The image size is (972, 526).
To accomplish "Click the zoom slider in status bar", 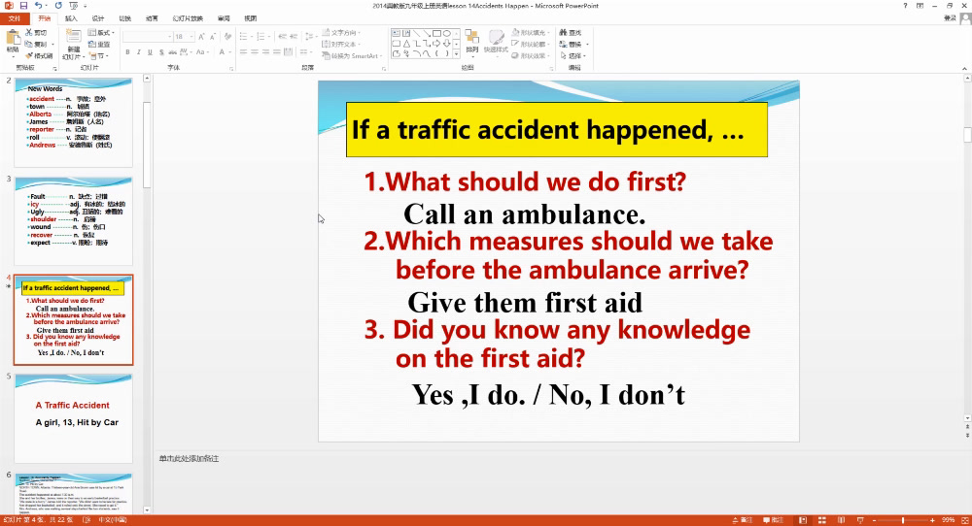I will pyautogui.click(x=902, y=520).
